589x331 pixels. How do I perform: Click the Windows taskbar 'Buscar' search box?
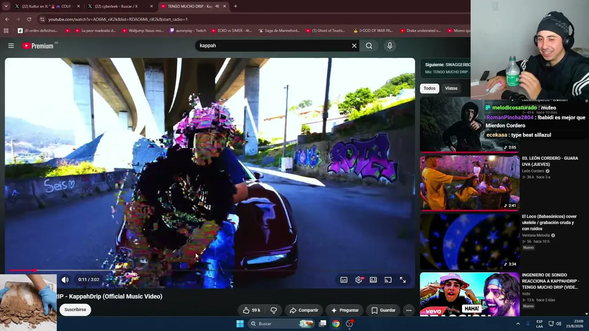pos(282,324)
